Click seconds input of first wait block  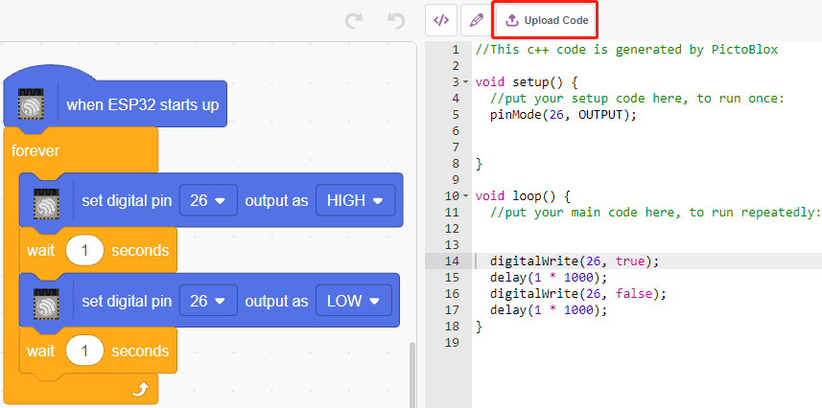pyautogui.click(x=84, y=250)
